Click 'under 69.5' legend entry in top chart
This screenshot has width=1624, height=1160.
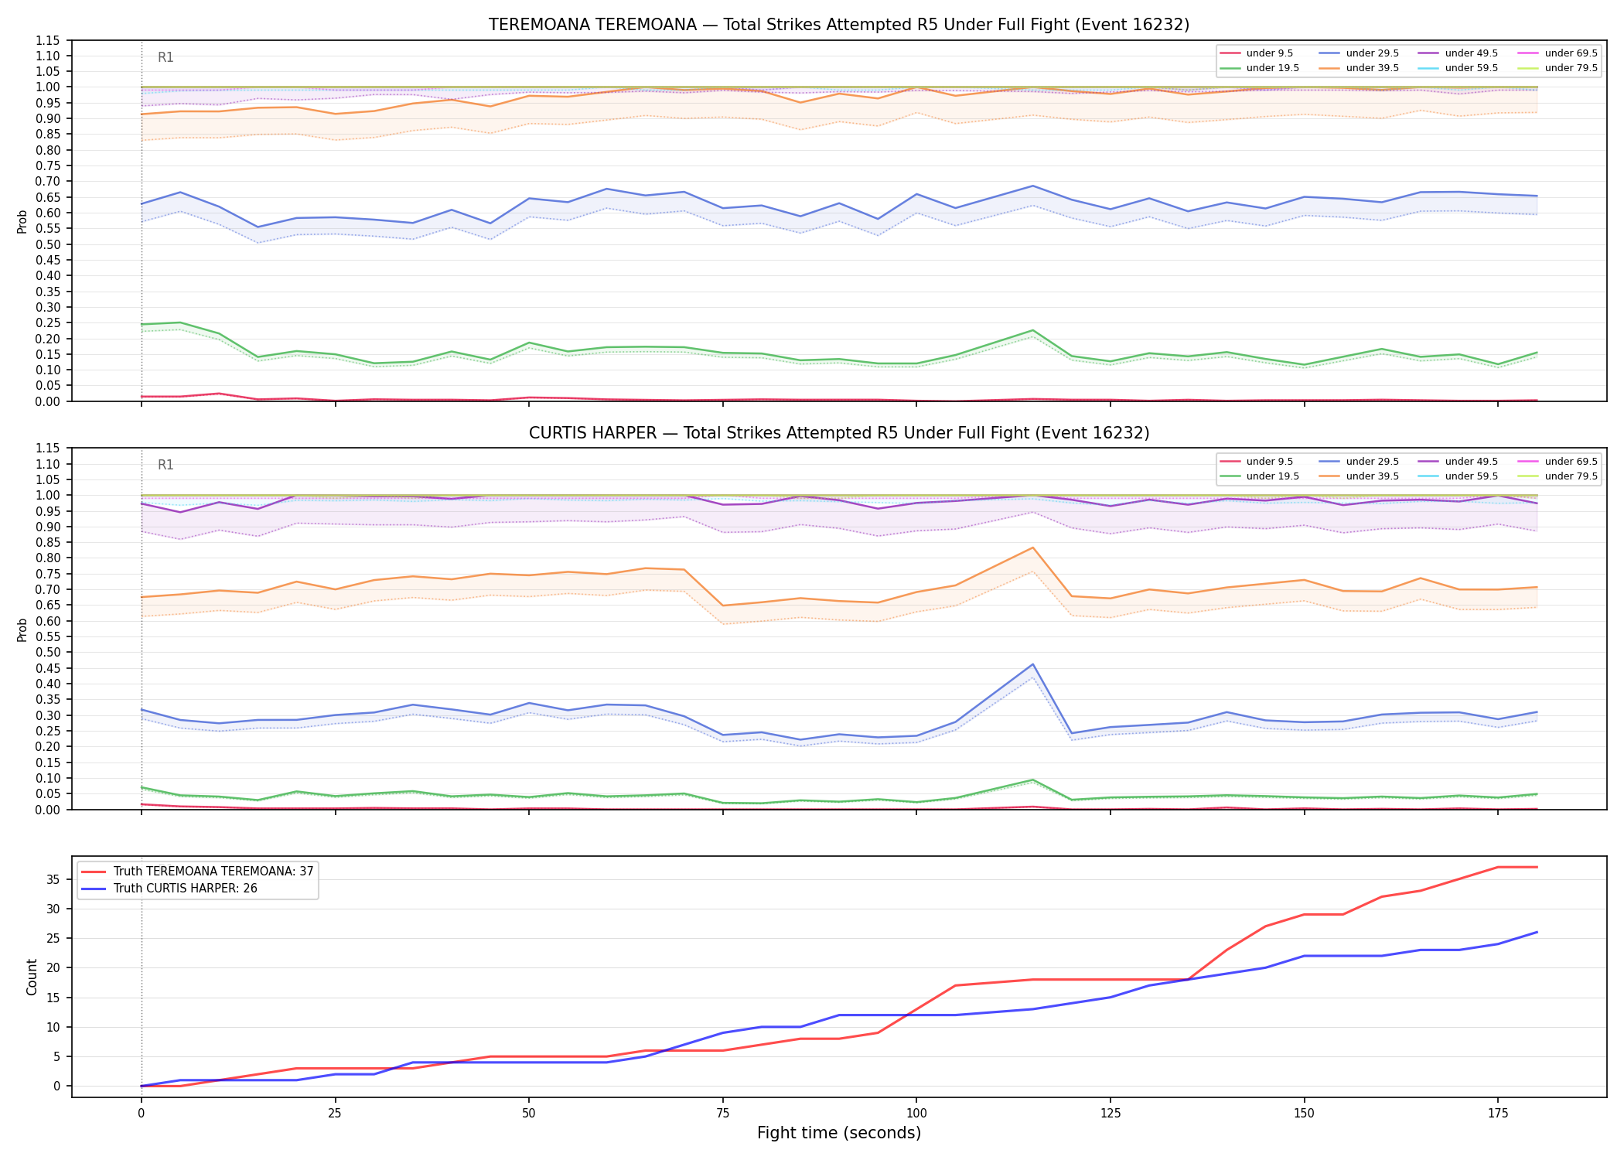pos(1557,53)
